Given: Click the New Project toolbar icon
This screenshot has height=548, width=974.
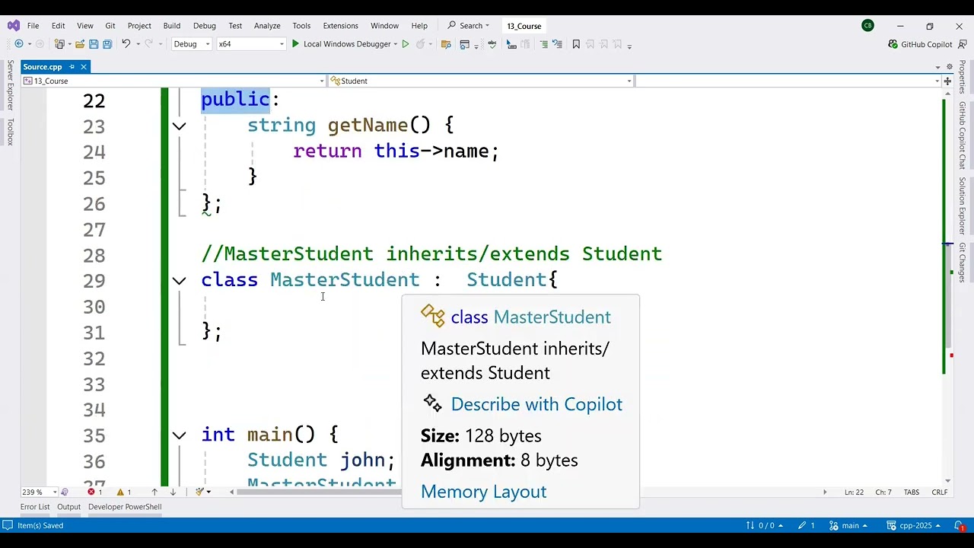Looking at the screenshot, I should click(x=59, y=44).
